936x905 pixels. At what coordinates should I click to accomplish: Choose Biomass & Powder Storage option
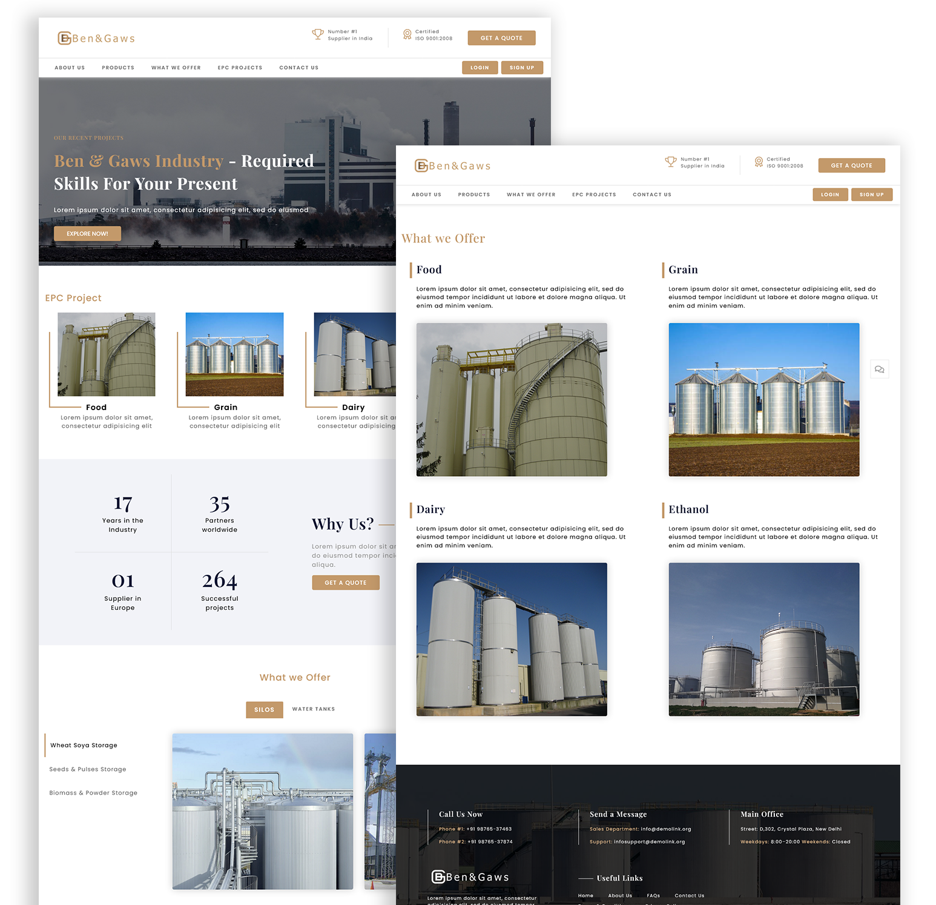(93, 793)
